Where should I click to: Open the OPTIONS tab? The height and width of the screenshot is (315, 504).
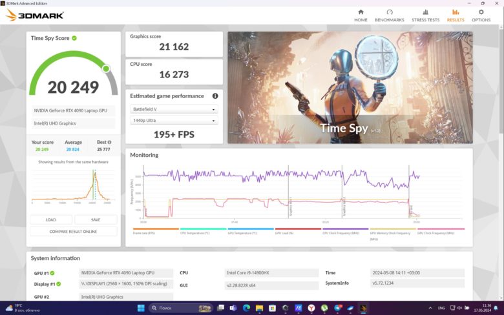(x=481, y=15)
